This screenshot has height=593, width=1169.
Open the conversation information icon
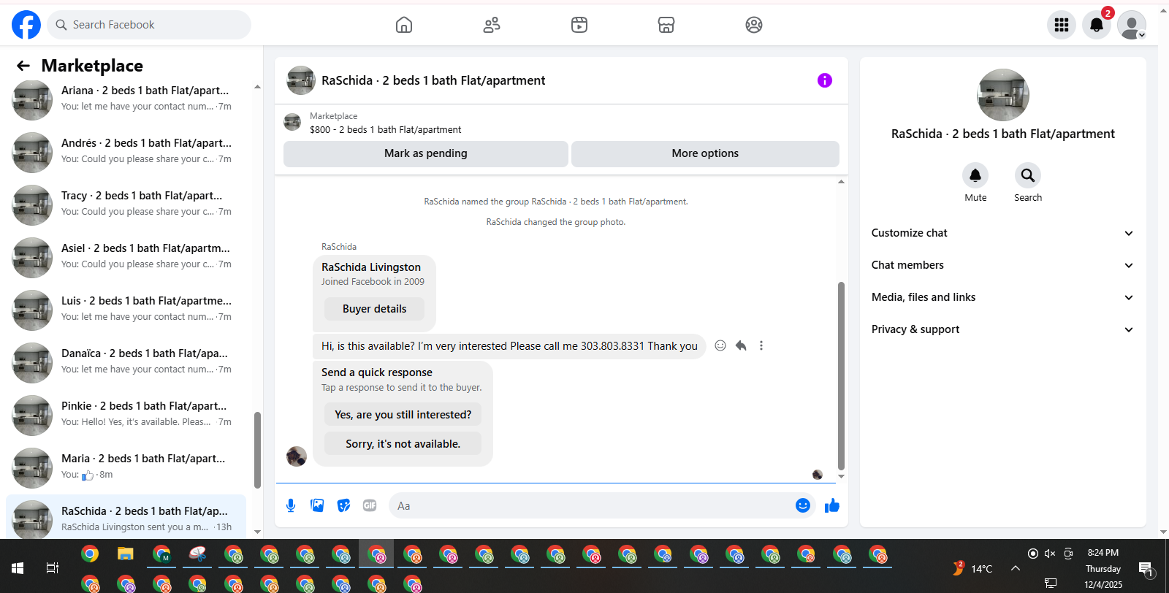point(825,80)
